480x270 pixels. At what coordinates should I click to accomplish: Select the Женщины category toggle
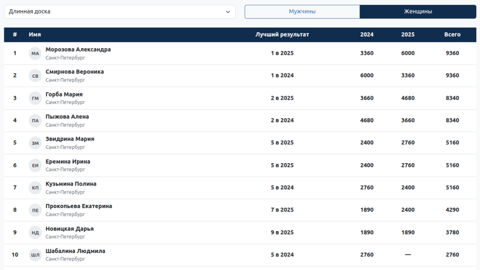[418, 12]
